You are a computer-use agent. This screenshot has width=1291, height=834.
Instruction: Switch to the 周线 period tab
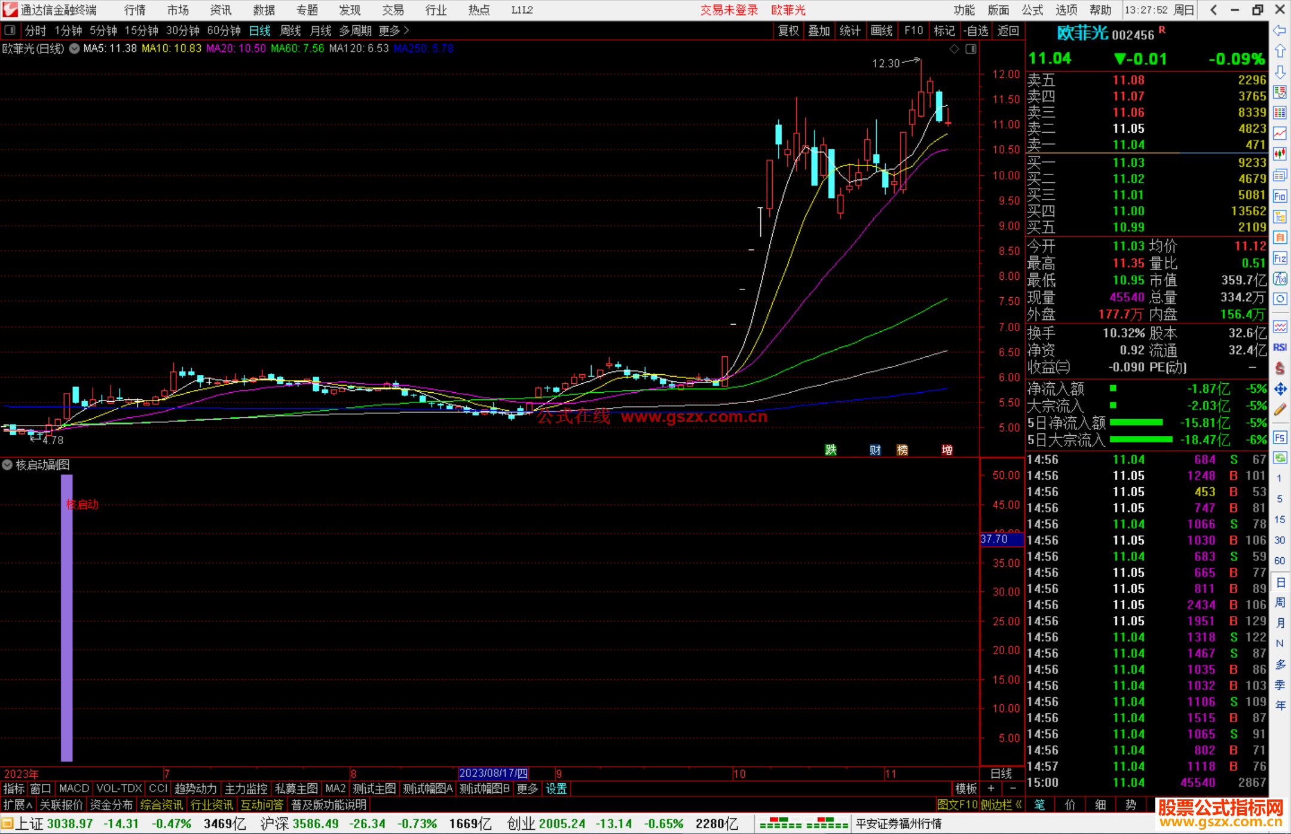290,30
